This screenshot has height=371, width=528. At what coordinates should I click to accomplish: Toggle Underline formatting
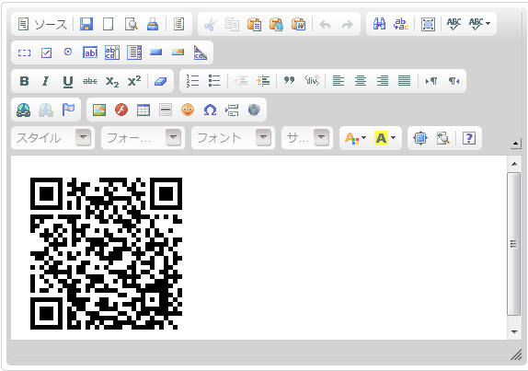[68, 81]
